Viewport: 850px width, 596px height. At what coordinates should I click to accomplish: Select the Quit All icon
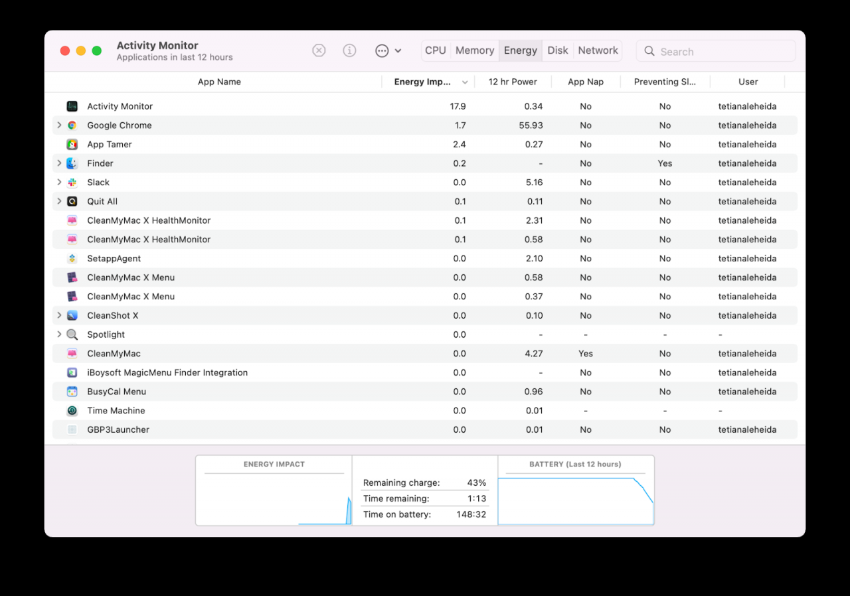point(72,202)
